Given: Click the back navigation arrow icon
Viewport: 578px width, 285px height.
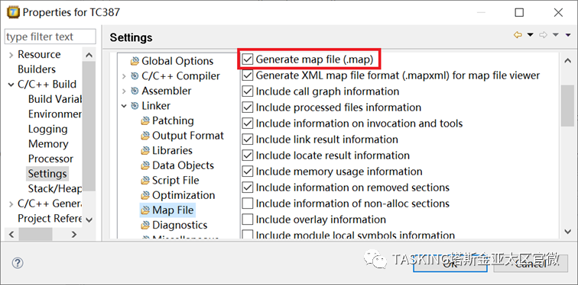Looking at the screenshot, I should click(518, 35).
